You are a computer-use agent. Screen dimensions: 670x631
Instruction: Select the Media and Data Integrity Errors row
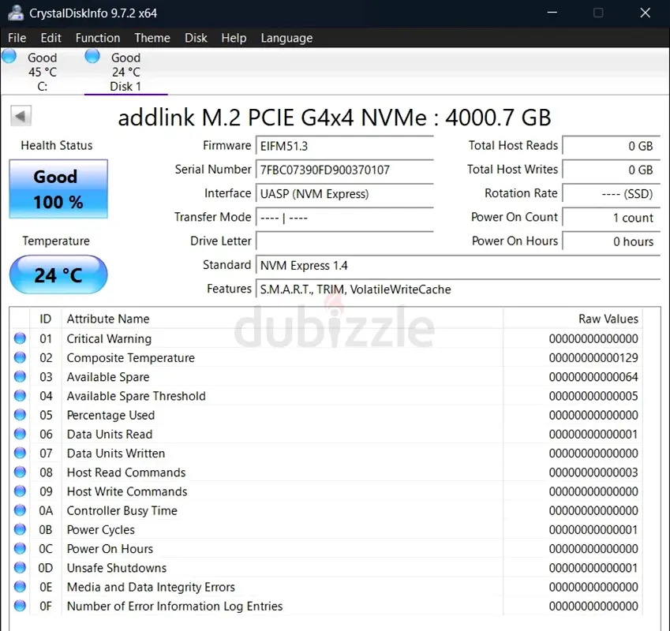tap(327, 587)
